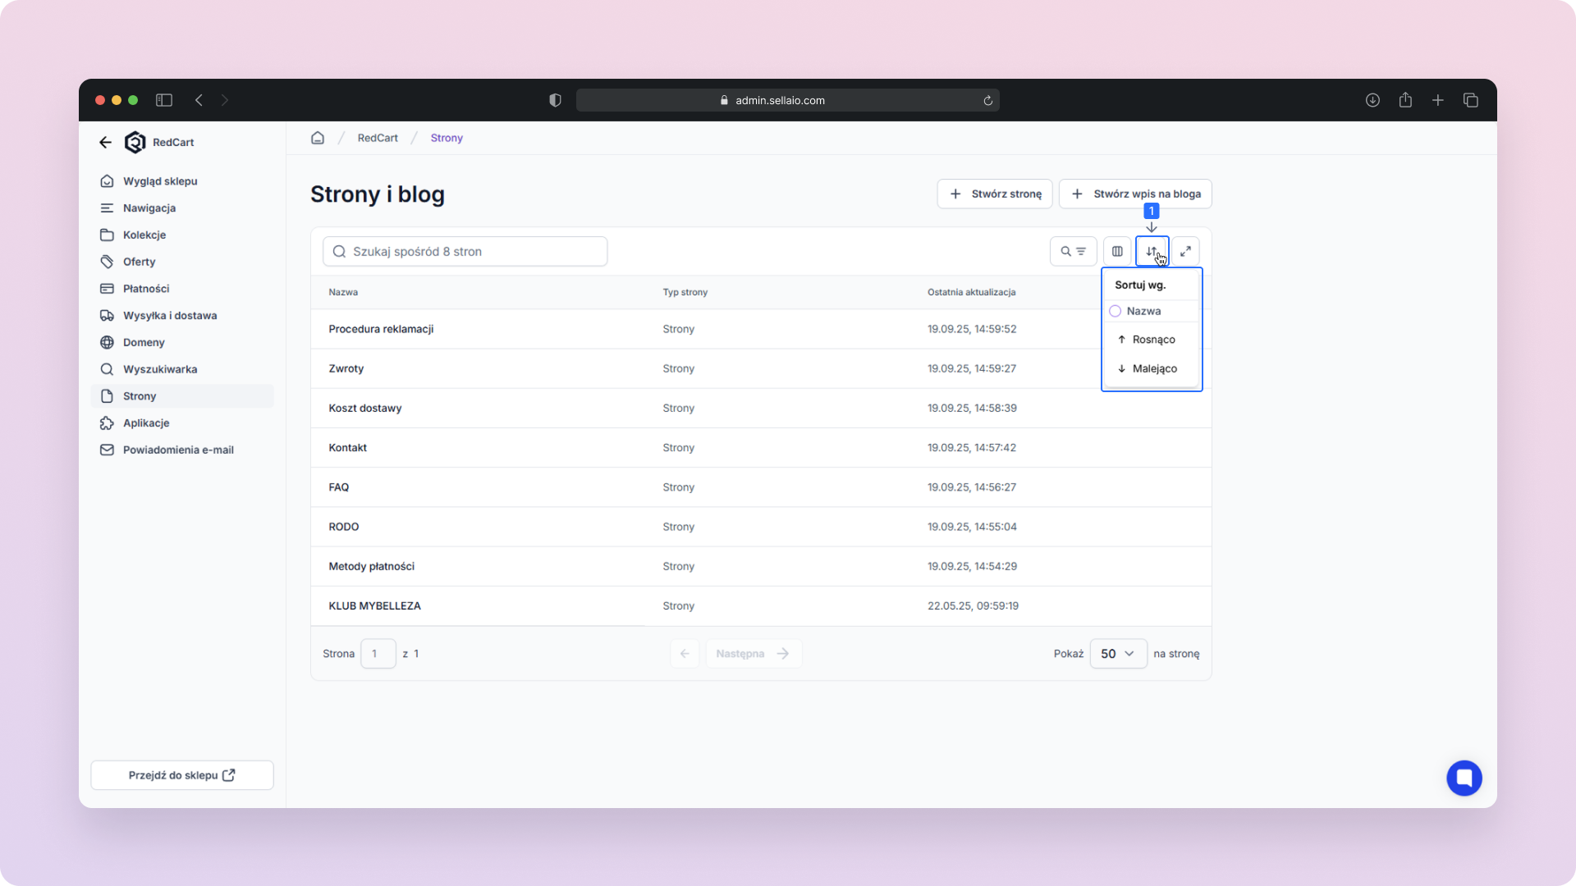Click the fullscreen expand table icon
Viewport: 1576px width, 886px height.
coord(1185,251)
